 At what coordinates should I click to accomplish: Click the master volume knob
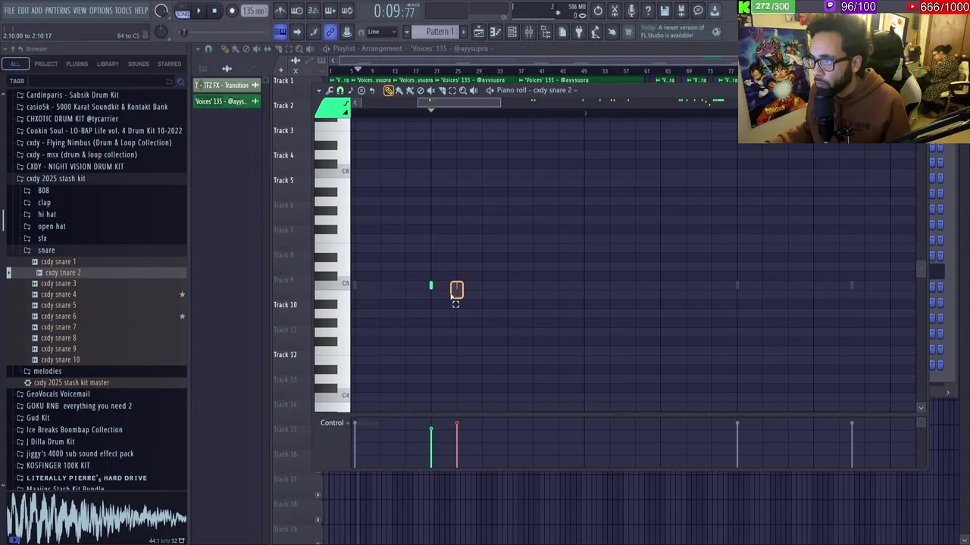[161, 11]
